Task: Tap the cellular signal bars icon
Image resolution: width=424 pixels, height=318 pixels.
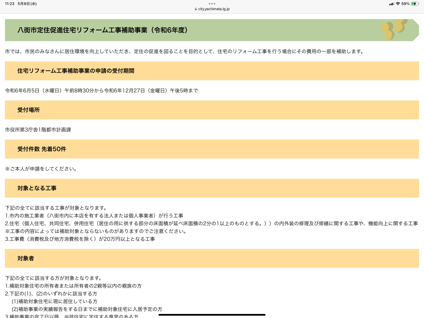Action: click(391, 4)
